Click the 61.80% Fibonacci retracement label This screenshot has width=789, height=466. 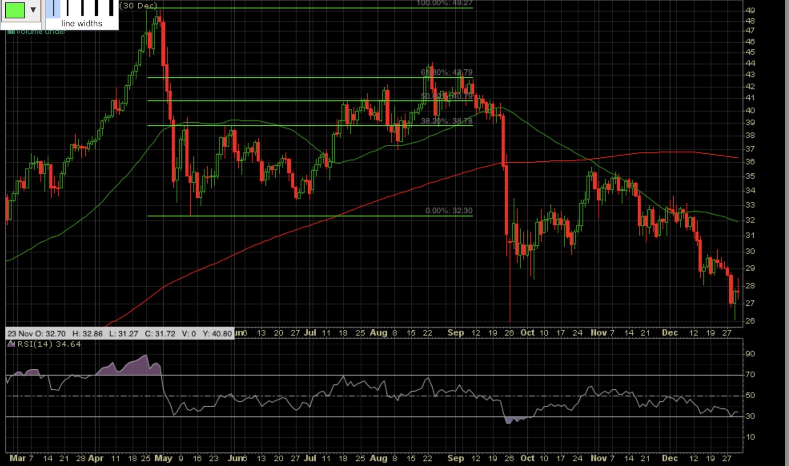[446, 72]
